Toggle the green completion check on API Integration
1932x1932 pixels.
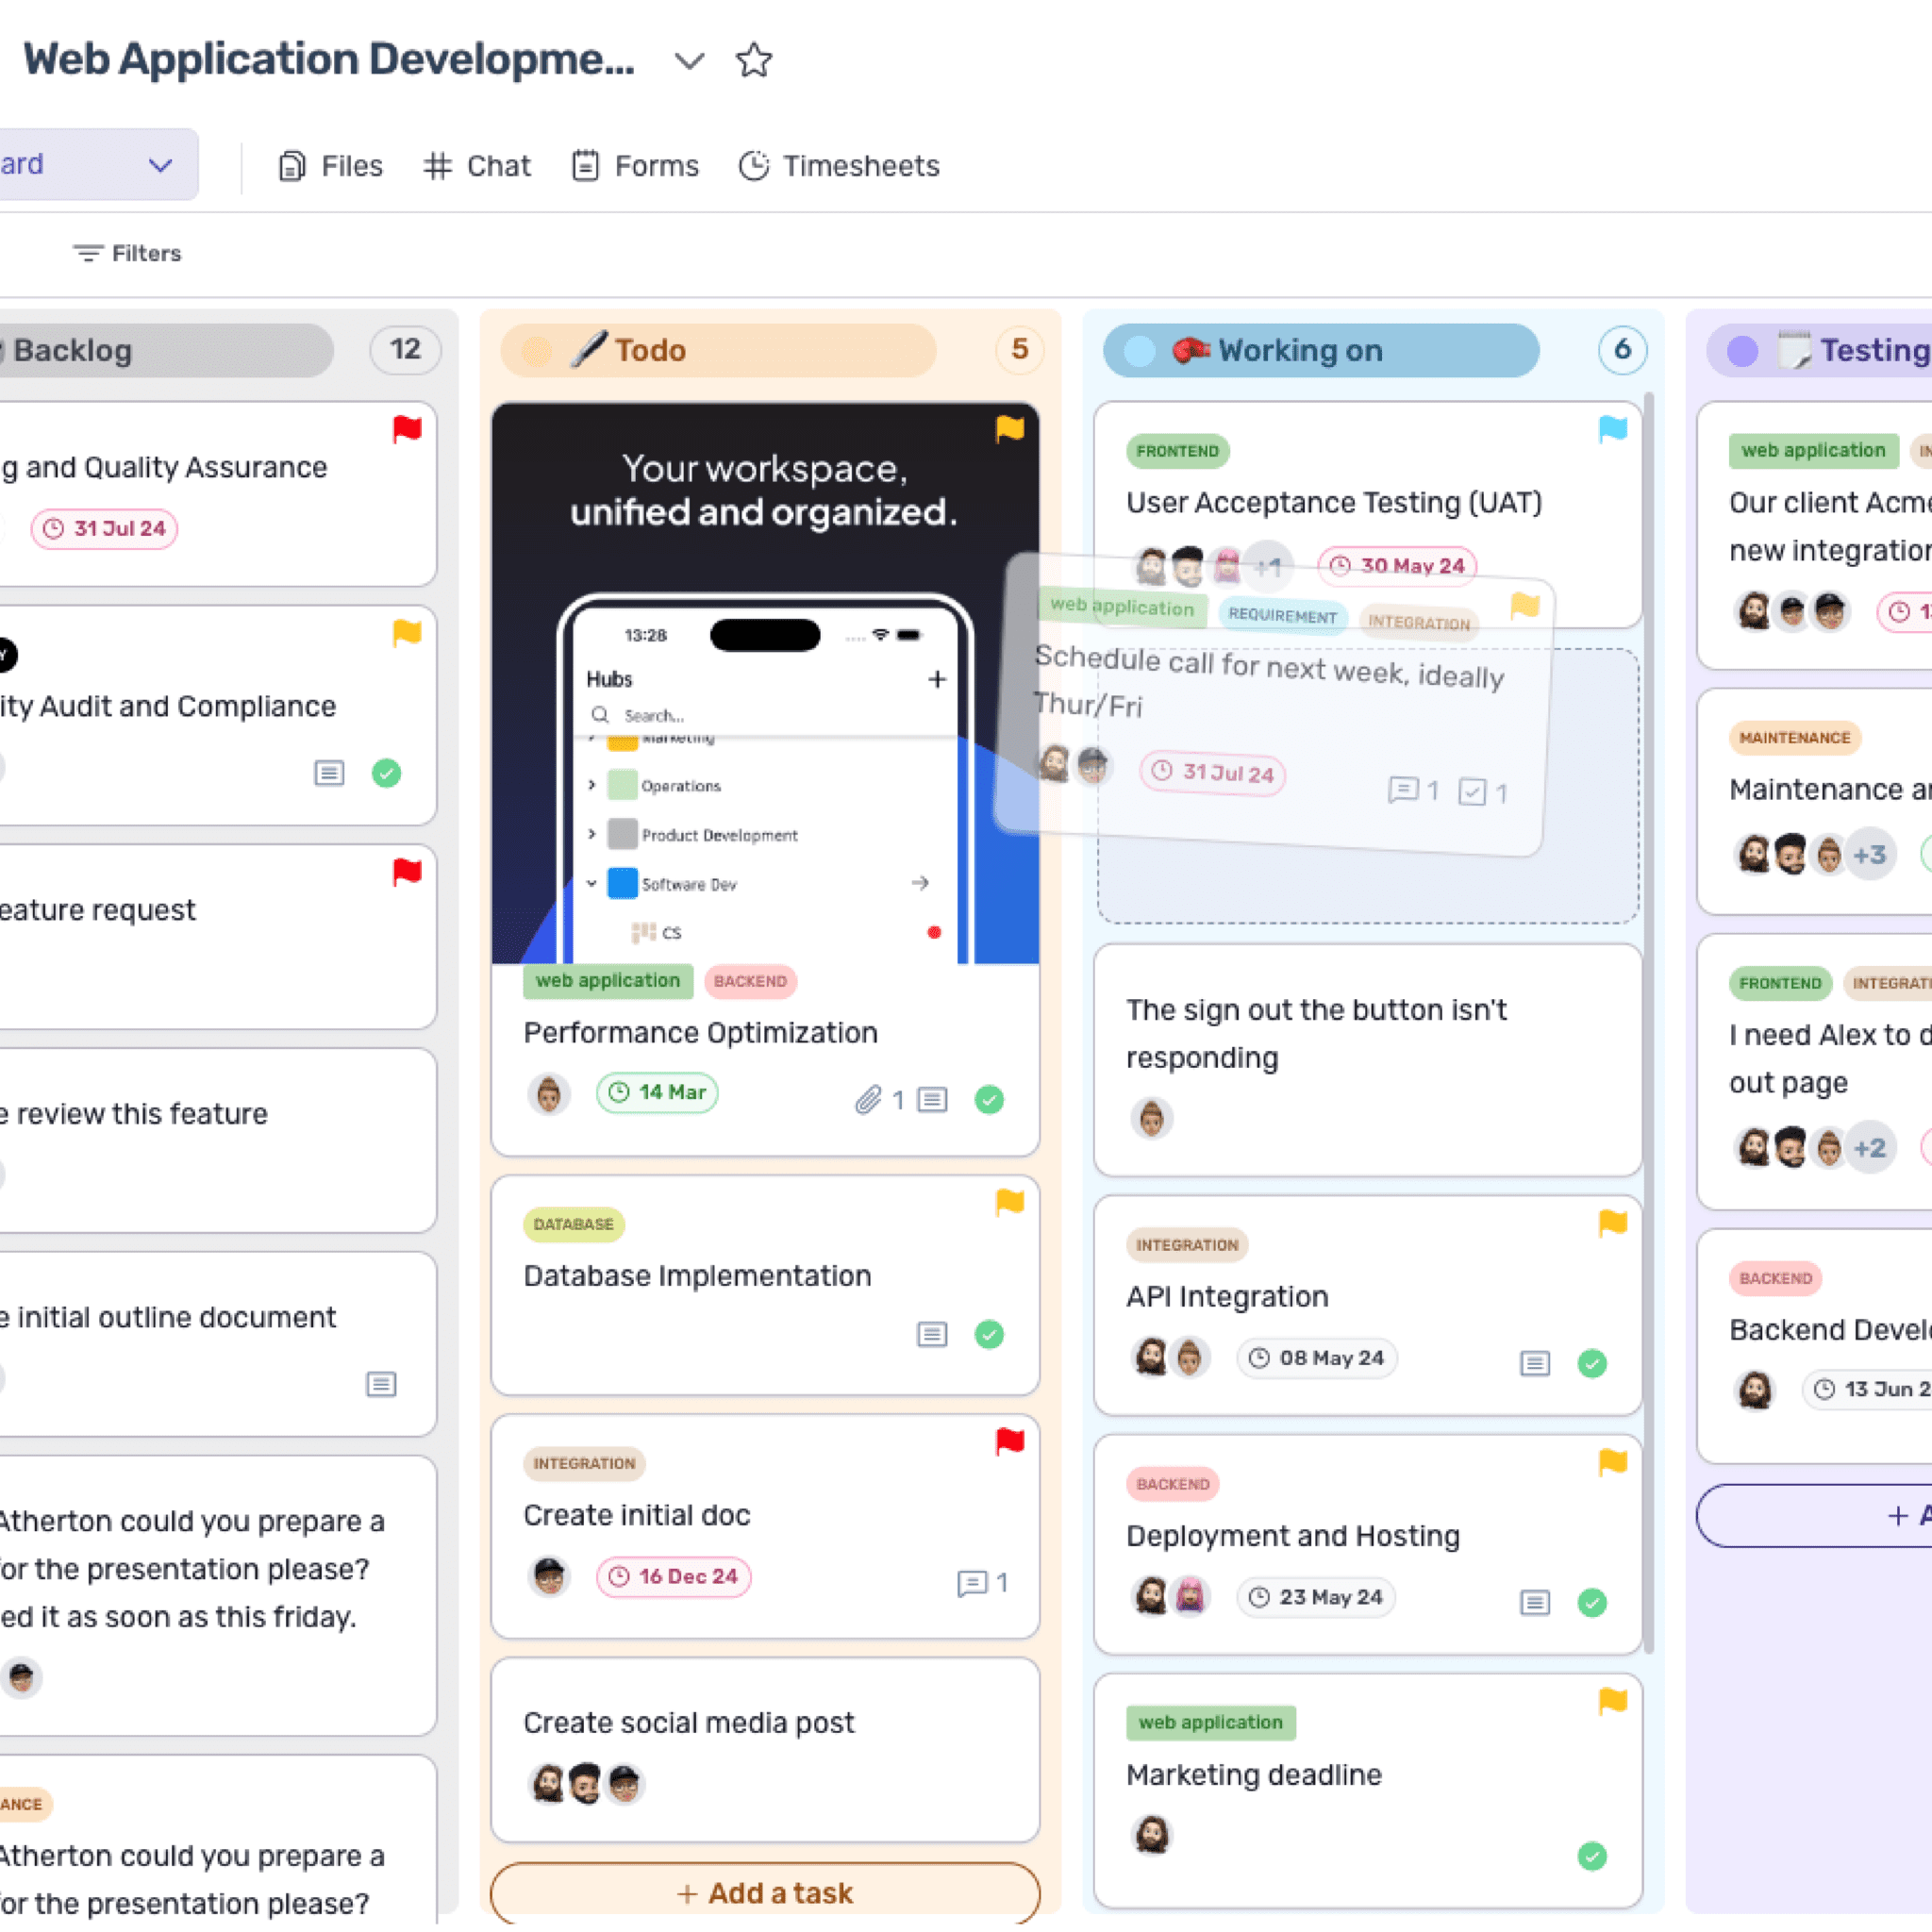coord(1593,1363)
